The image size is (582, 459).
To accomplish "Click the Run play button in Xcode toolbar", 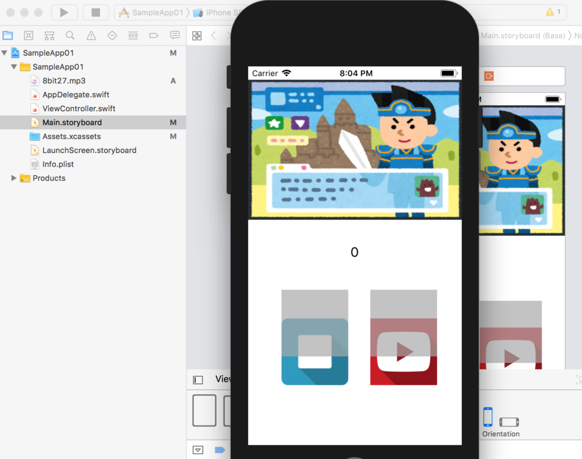I will (x=64, y=12).
